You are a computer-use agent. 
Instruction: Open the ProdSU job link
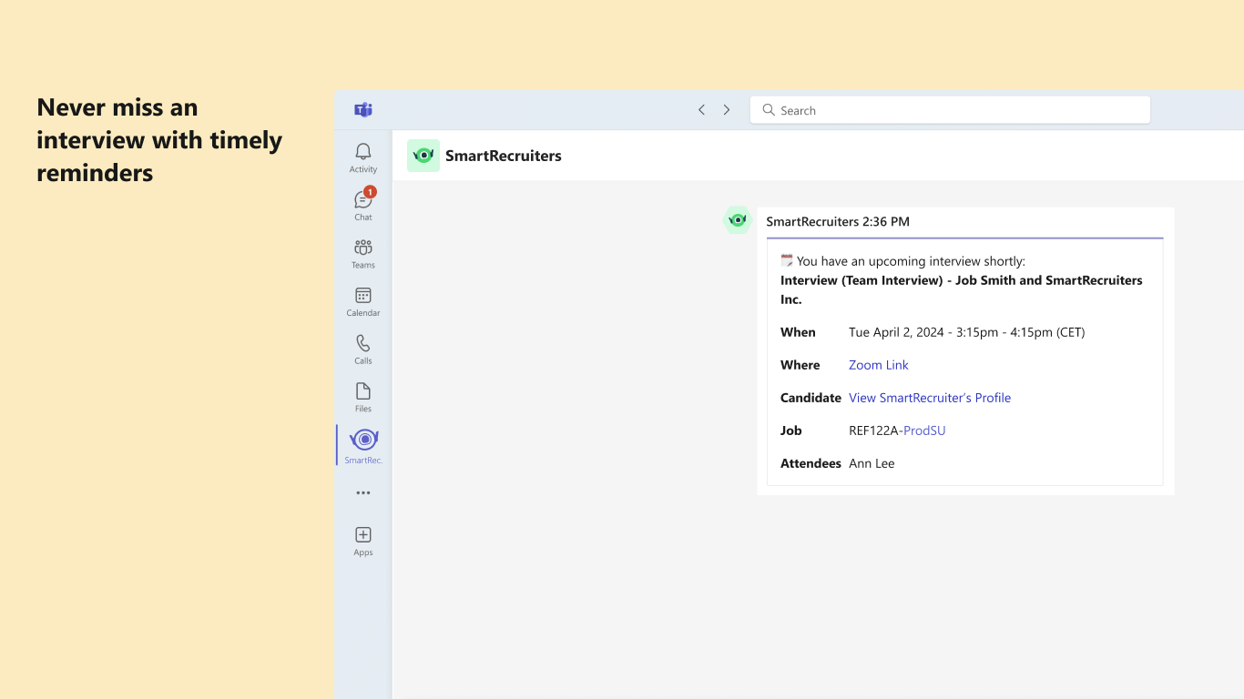(924, 431)
